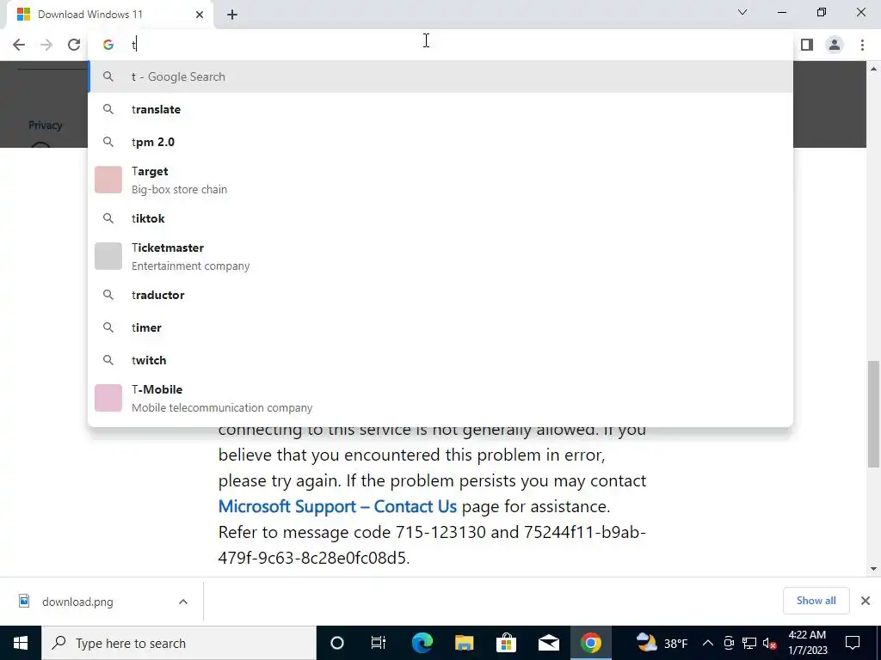Open the Chrome profile avatar
The image size is (881, 660).
(x=835, y=45)
